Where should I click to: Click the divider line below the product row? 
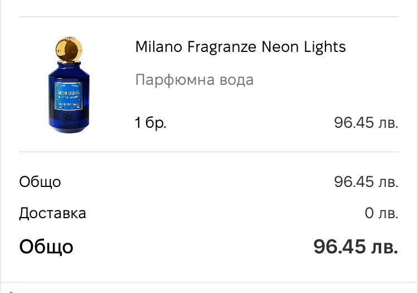point(208,151)
